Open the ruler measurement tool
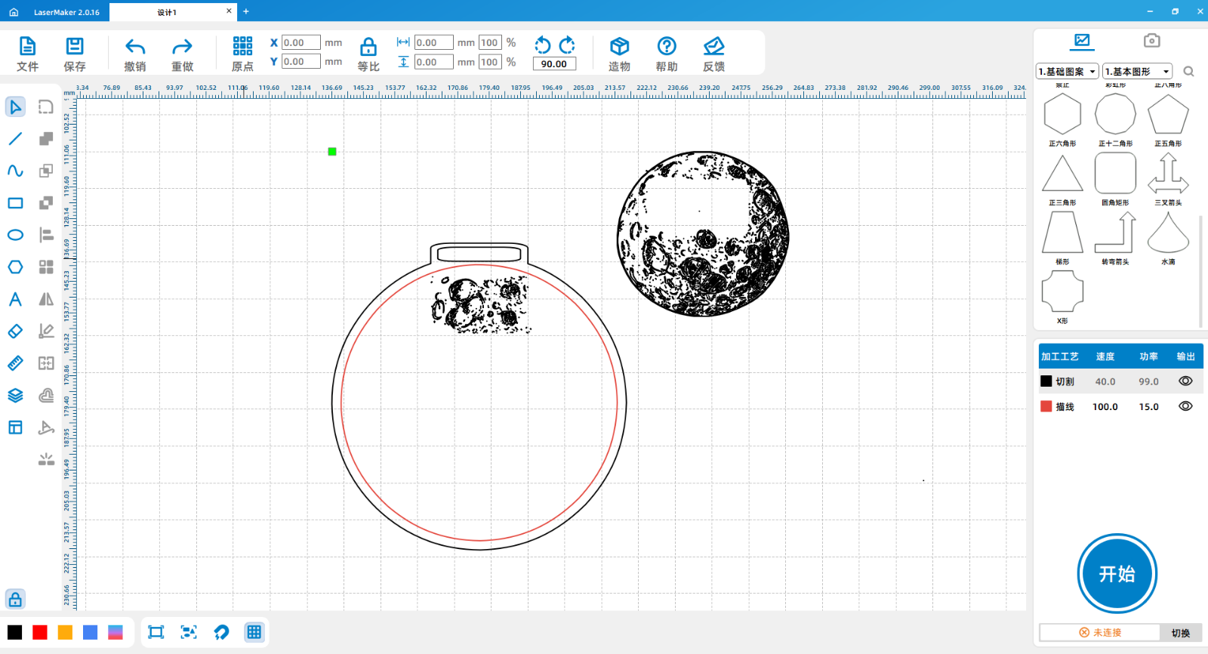 [x=15, y=363]
